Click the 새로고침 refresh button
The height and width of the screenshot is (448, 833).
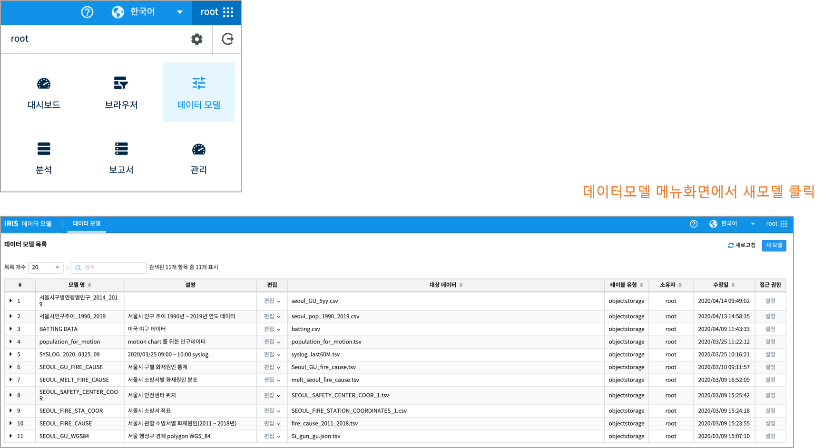(x=742, y=246)
